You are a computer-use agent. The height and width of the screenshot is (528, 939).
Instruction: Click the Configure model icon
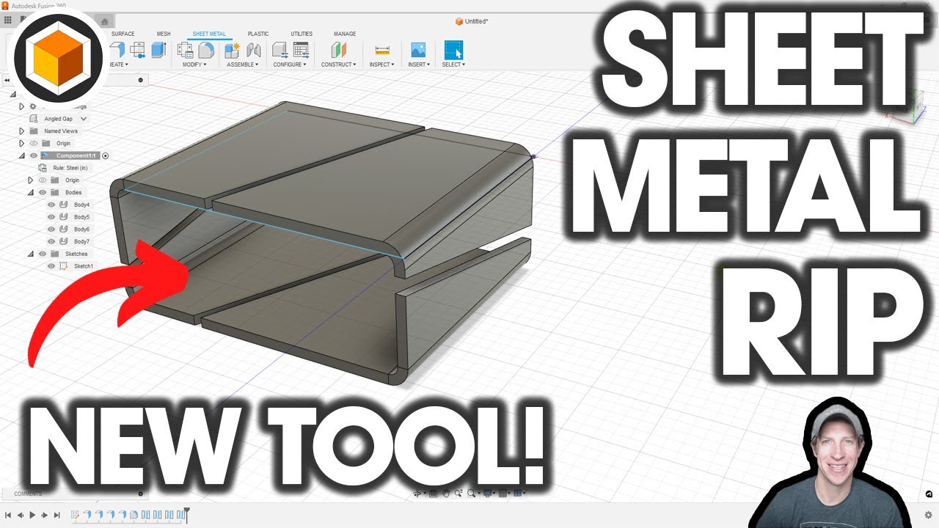click(279, 50)
